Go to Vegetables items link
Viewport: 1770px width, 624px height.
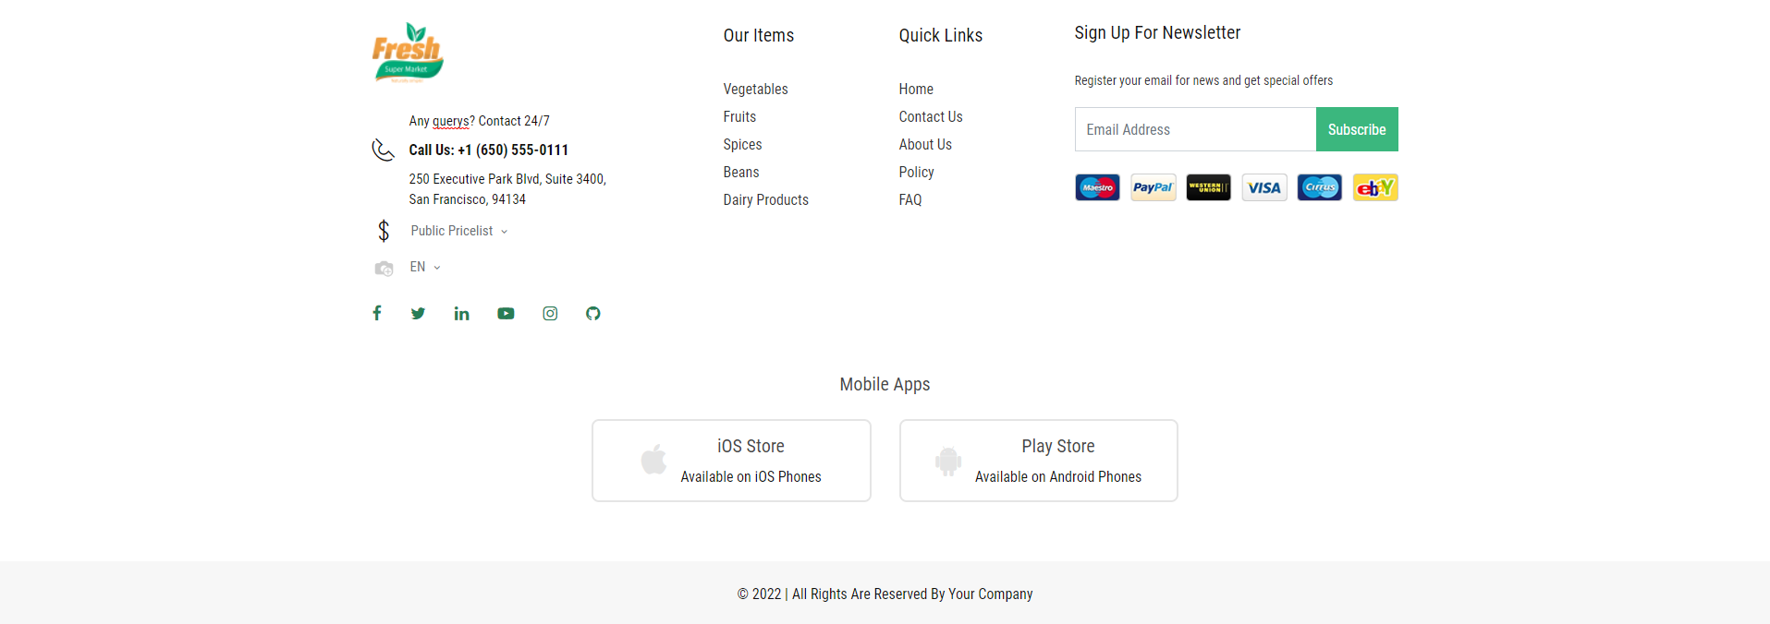pyautogui.click(x=755, y=89)
